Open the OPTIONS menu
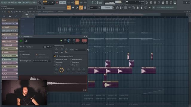This screenshot has width=191, height=107. point(25,3)
